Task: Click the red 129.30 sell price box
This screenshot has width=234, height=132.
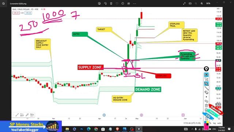Action: pyautogui.click(x=16, y=13)
